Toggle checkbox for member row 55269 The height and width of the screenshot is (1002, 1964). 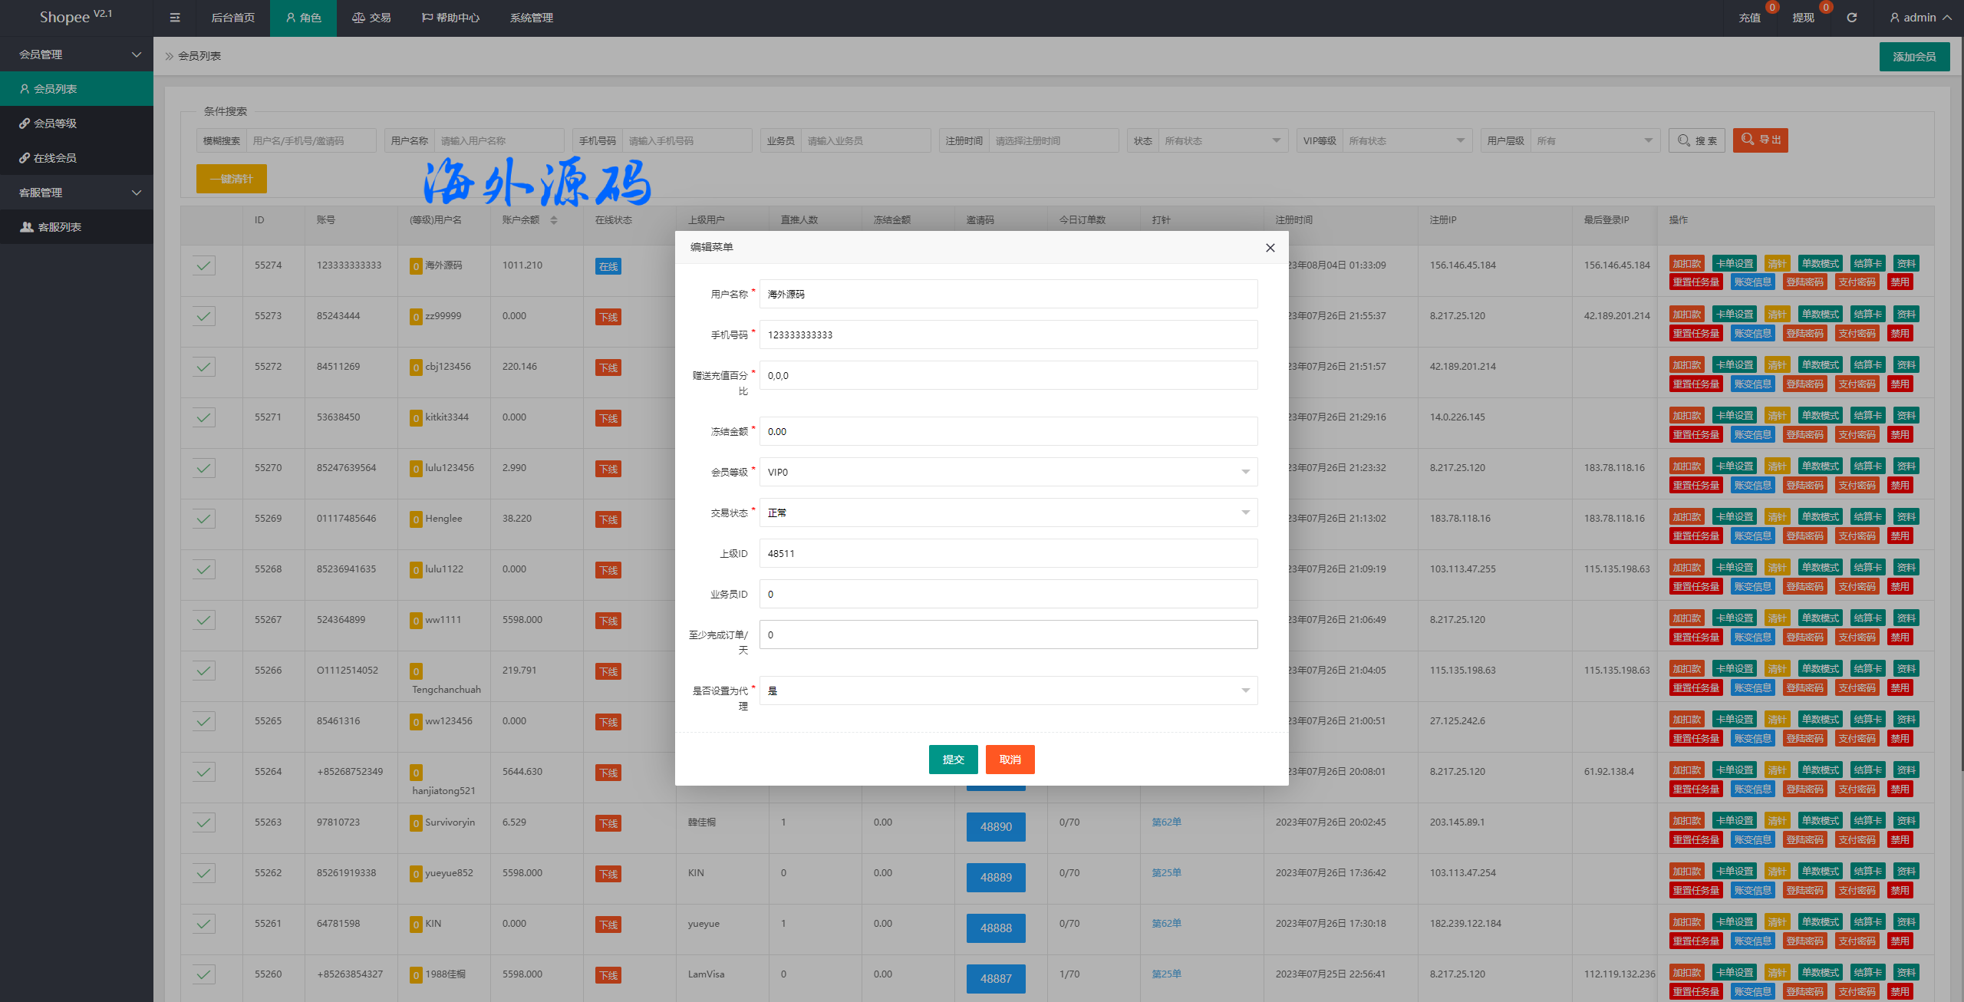203,519
